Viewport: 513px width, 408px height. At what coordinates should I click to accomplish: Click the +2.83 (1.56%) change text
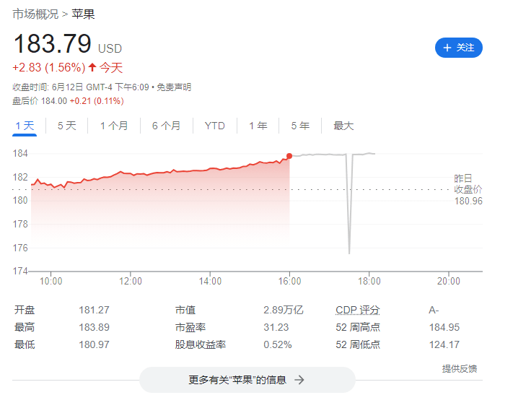(x=49, y=68)
